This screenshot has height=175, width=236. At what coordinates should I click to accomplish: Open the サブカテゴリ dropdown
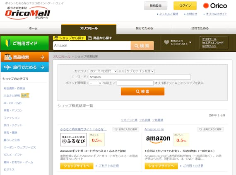[x=140, y=71]
